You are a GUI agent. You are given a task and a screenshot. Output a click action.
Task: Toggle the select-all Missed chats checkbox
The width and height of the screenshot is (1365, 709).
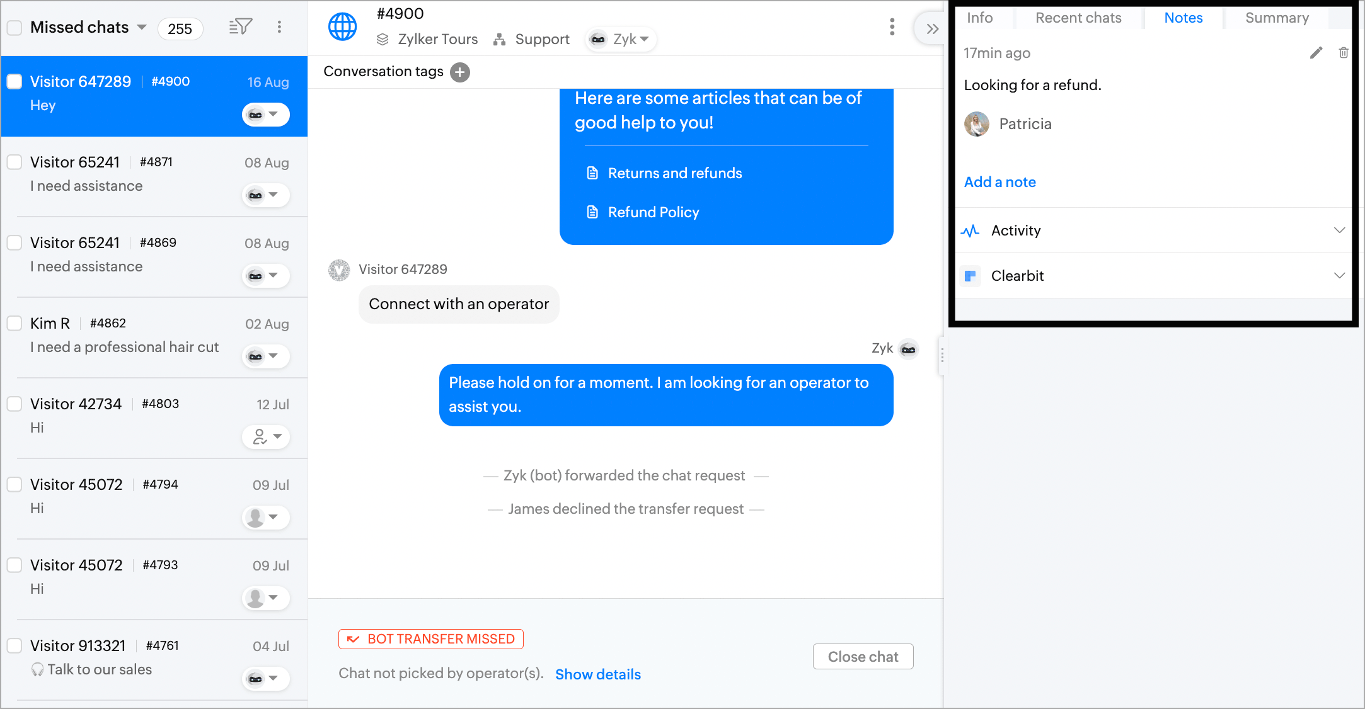[14, 28]
